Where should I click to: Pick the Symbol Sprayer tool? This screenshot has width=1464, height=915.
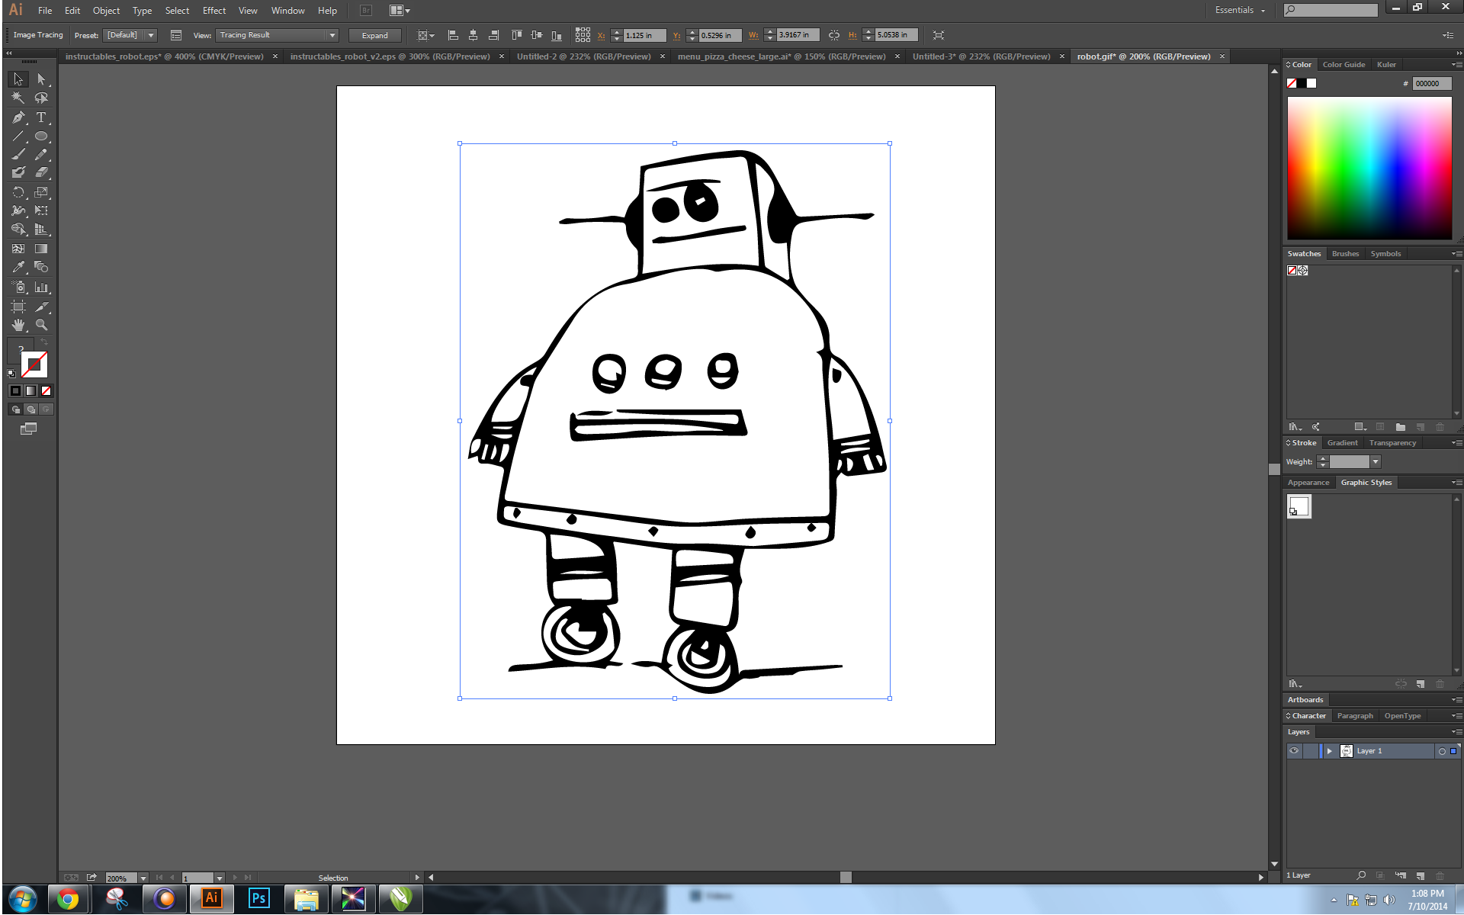(x=18, y=287)
